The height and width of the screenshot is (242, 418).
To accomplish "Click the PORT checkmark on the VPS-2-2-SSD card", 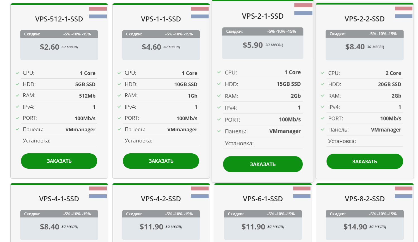I will pyautogui.click(x=323, y=118).
